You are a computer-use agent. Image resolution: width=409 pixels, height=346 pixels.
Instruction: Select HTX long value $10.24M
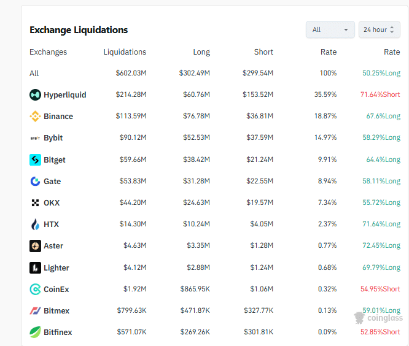coord(197,224)
